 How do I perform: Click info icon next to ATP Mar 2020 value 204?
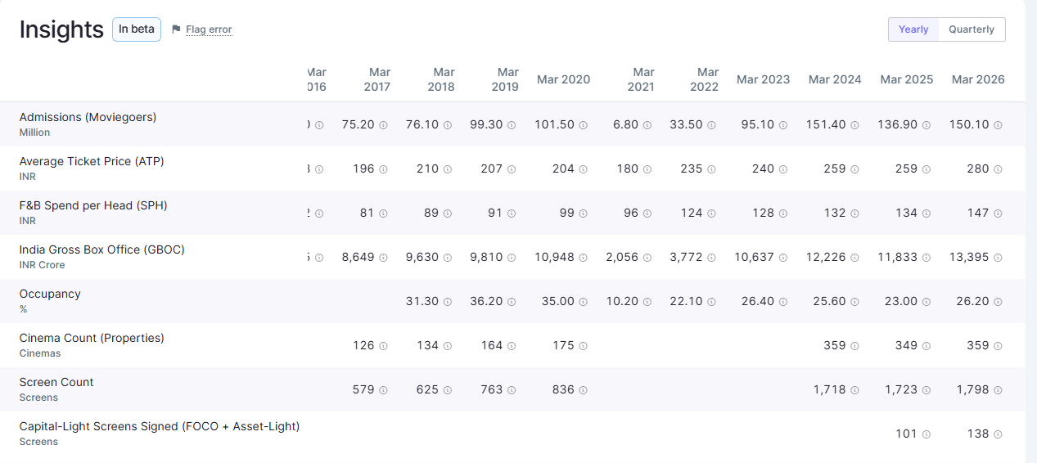(583, 169)
